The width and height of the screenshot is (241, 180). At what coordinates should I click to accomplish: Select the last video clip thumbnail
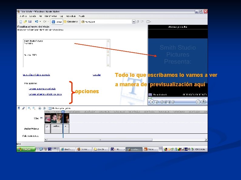click(66, 118)
